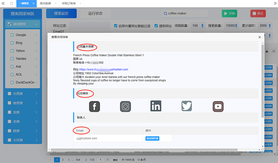
Task: Click the next page arrow
Action: pyautogui.click(x=86, y=160)
